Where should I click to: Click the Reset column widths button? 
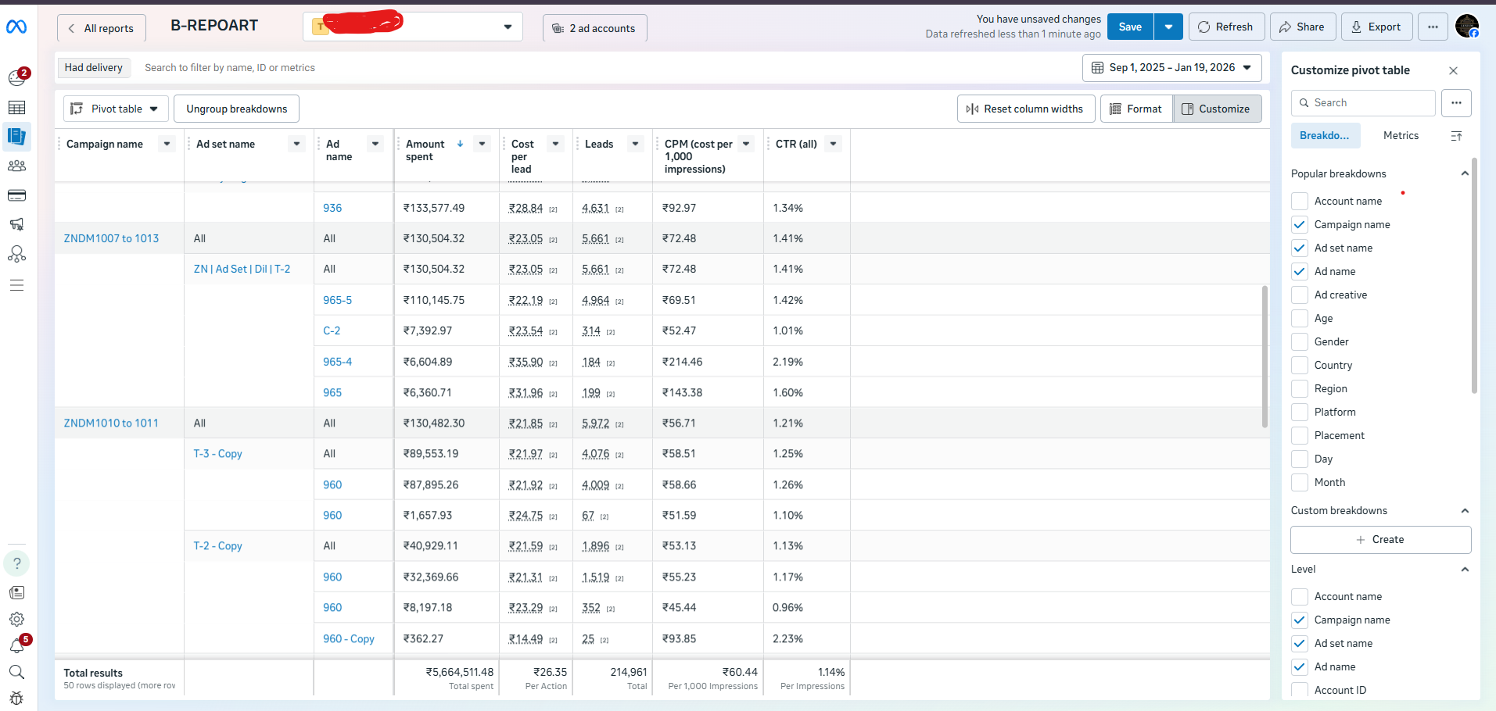pyautogui.click(x=1025, y=109)
